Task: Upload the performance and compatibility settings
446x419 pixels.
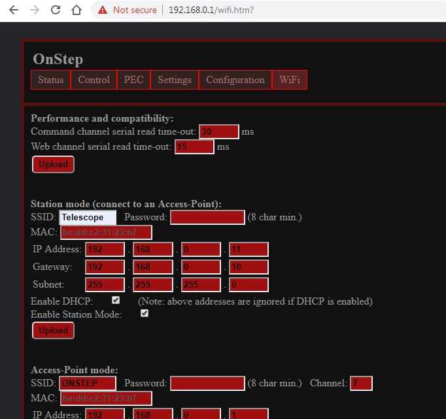Action: pyautogui.click(x=53, y=164)
